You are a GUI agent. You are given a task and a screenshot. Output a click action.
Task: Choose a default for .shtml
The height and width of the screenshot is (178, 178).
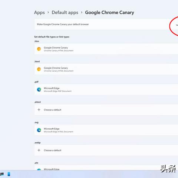coord(106,110)
